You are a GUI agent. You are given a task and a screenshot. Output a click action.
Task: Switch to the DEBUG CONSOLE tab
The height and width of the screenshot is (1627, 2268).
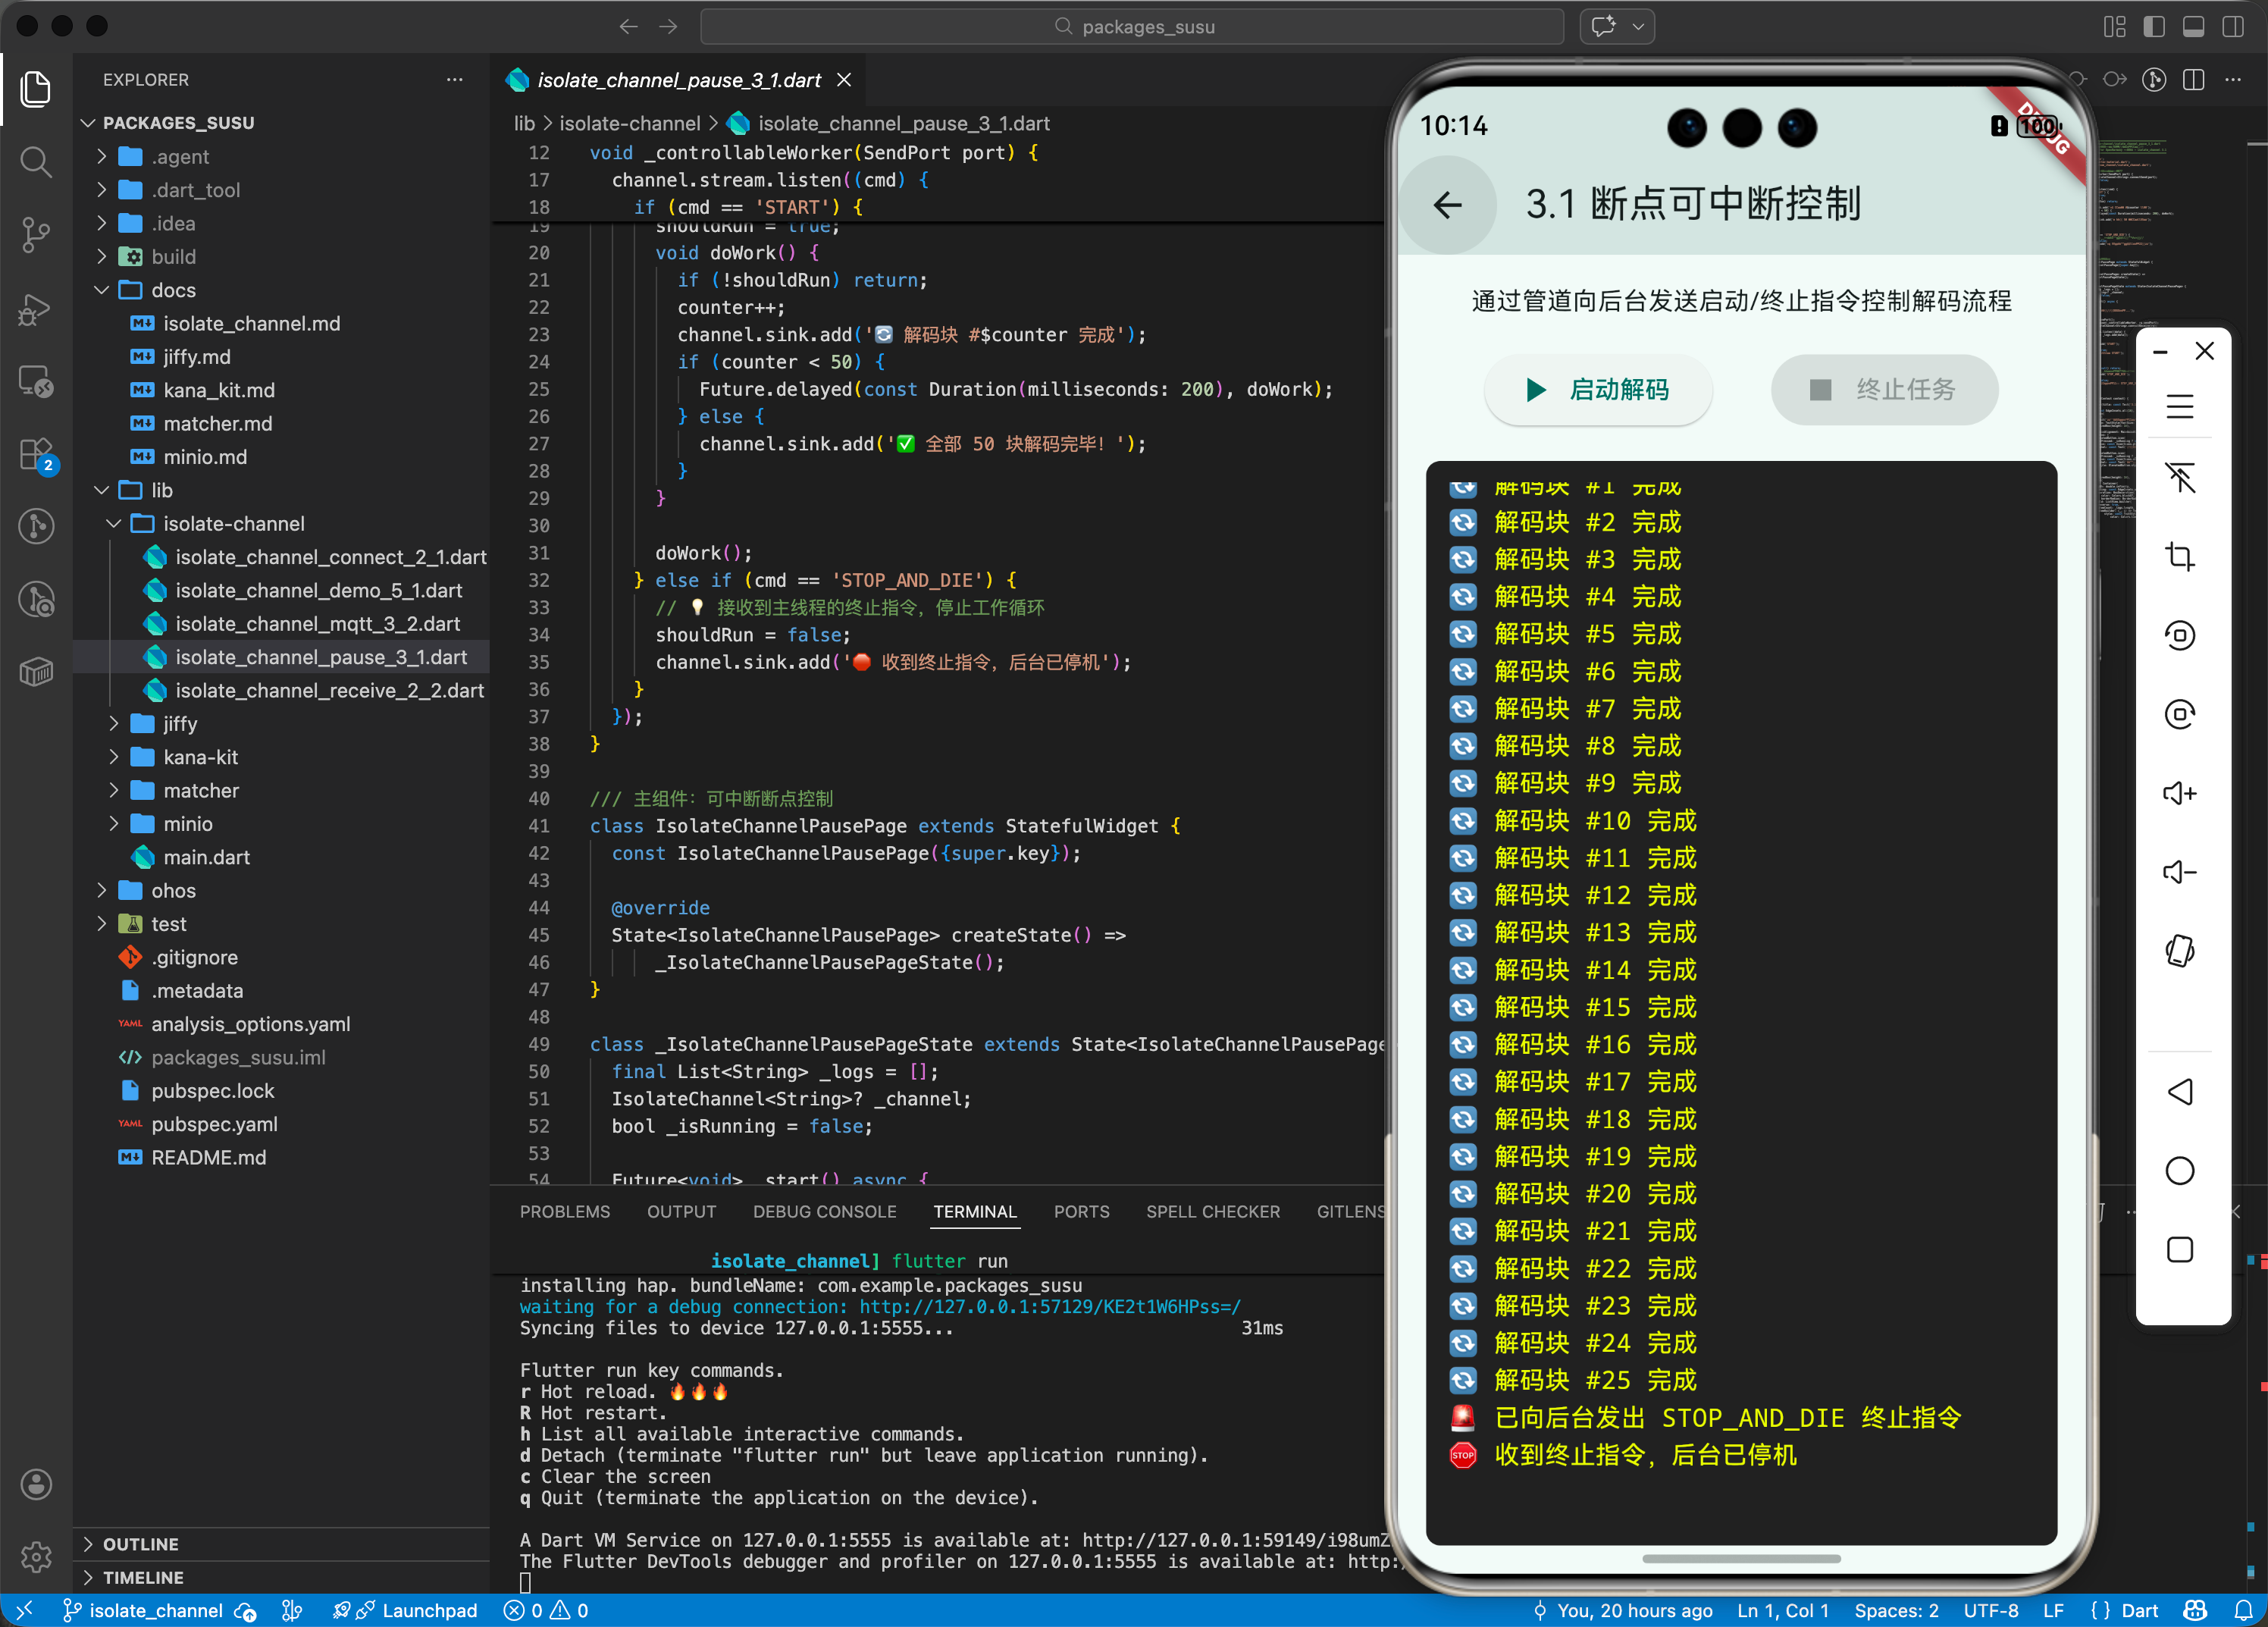[824, 1211]
